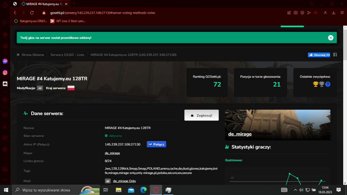Open the volume control tray icon

[x=301, y=190]
